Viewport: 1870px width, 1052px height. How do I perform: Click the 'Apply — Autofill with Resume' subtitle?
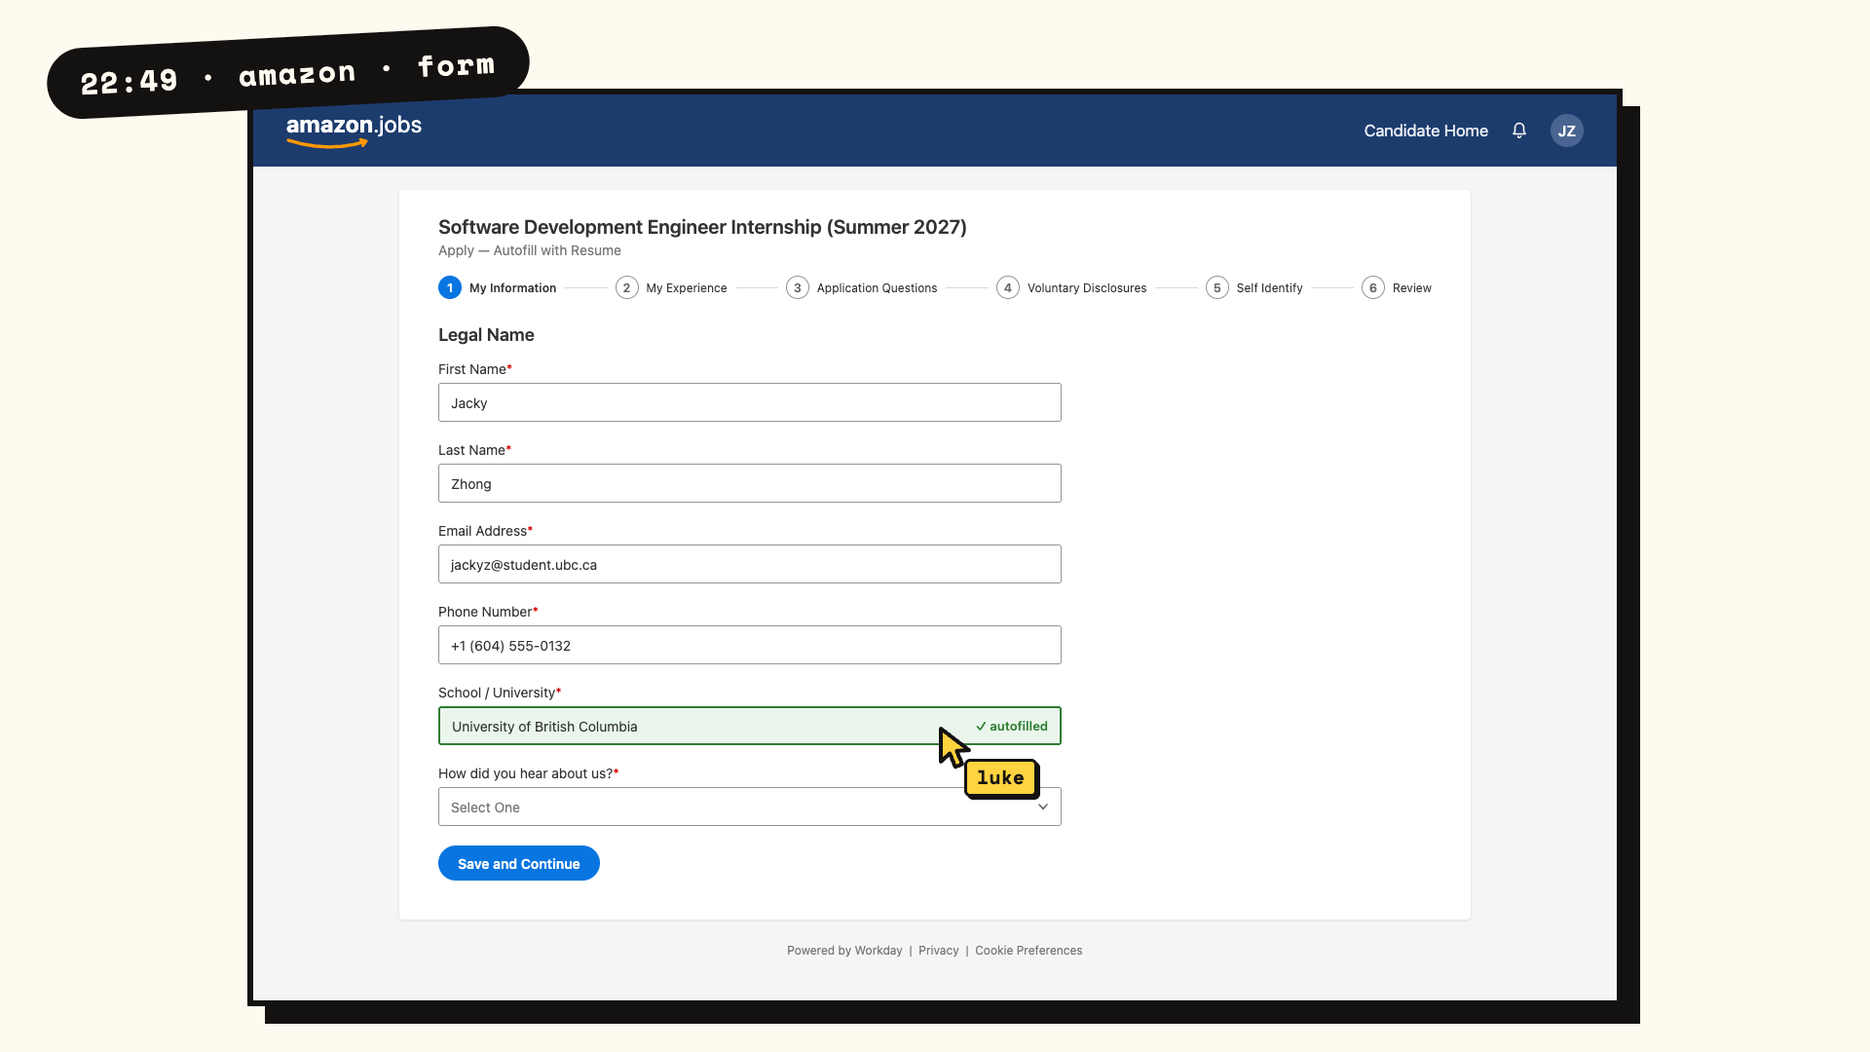pos(530,250)
